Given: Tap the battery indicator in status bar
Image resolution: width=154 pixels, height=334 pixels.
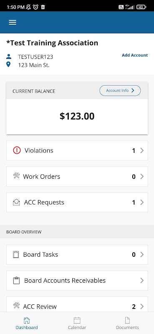Looking at the screenshot, I should click(141, 7).
